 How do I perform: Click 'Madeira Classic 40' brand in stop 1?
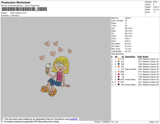151,59
